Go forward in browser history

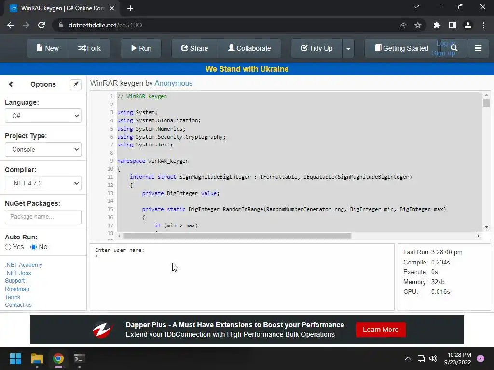[x=26, y=25]
